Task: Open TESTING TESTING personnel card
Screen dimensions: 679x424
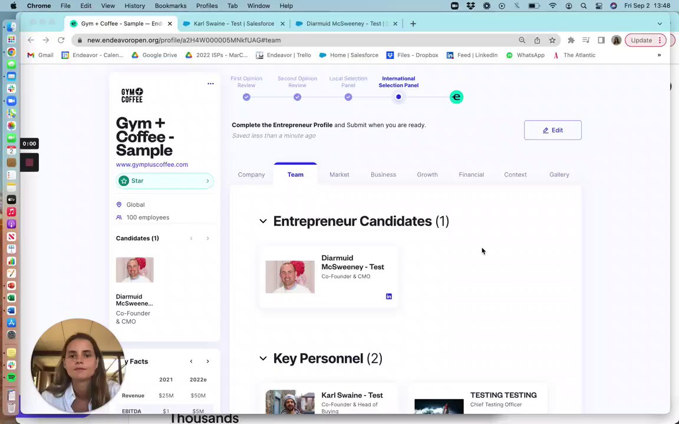Action: click(477, 399)
